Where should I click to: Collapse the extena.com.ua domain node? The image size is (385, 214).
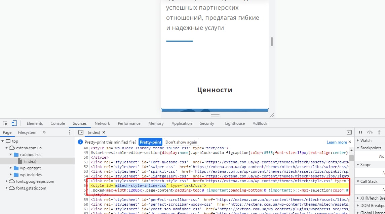coord(7,148)
